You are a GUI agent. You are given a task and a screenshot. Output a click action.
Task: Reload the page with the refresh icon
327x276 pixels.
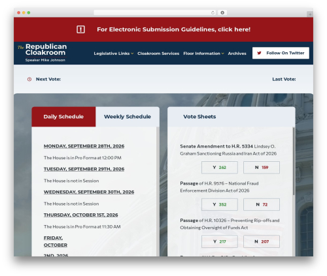(213, 12)
